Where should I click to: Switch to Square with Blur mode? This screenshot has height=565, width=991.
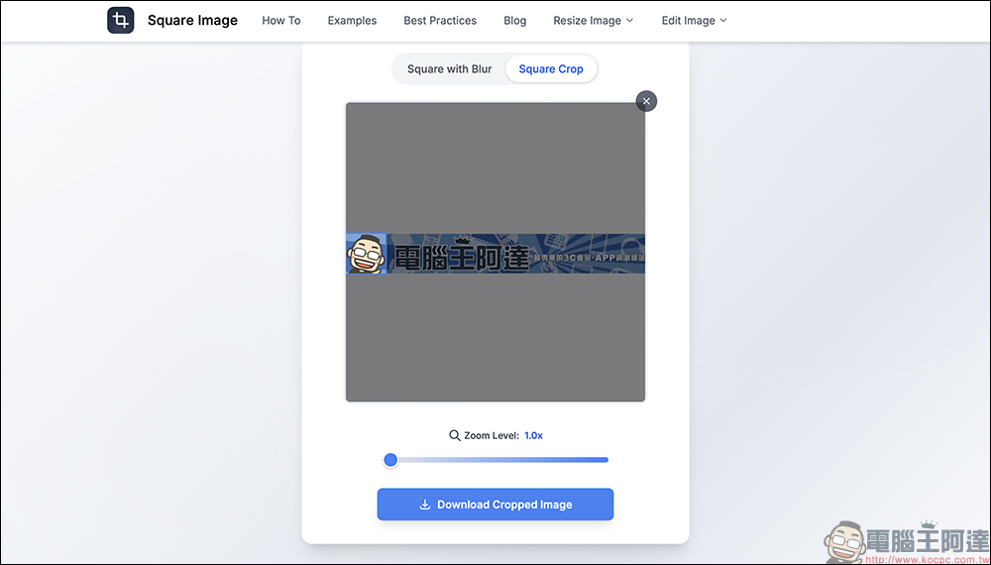click(449, 68)
